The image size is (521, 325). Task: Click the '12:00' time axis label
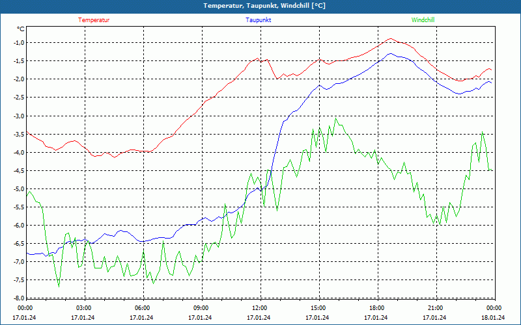pyautogui.click(x=259, y=308)
